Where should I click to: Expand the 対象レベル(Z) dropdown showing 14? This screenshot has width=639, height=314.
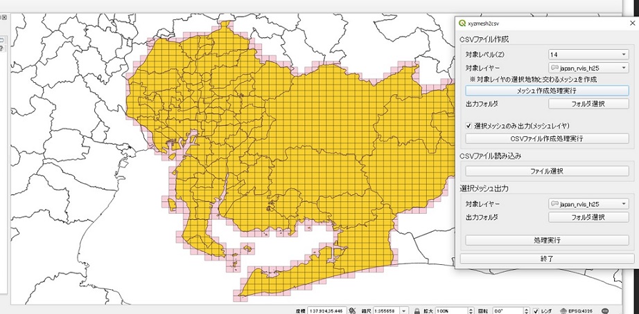pyautogui.click(x=588, y=54)
